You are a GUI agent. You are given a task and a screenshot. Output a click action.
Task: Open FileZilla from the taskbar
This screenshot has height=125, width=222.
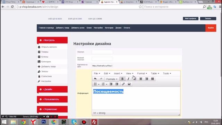tap(94, 122)
